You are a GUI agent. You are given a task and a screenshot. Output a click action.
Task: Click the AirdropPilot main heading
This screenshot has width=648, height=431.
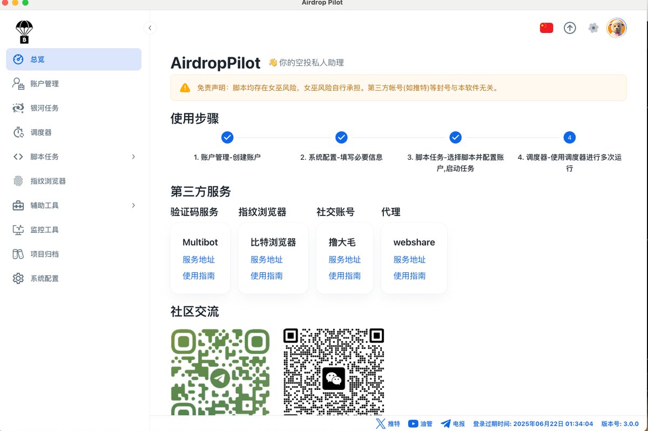point(215,63)
